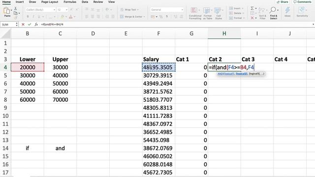
Task: Toggle Italic formatting
Action: [x=33, y=17]
